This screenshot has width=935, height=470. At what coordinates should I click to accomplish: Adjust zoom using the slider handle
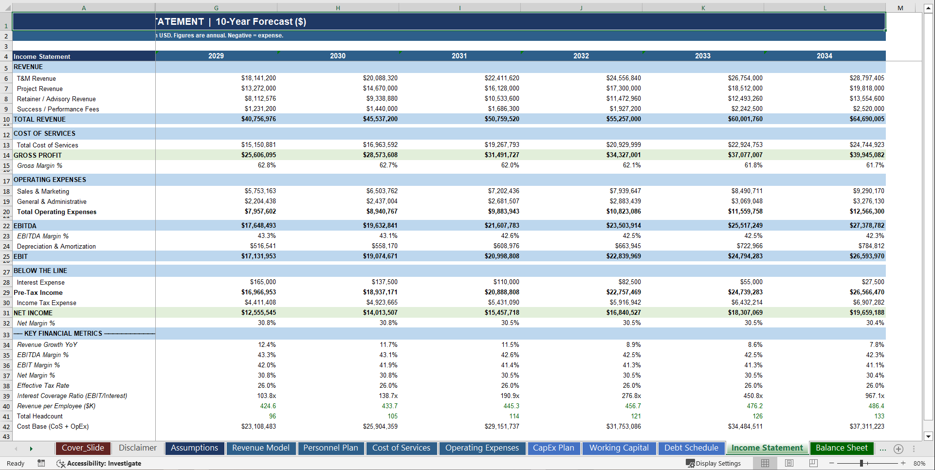point(862,463)
